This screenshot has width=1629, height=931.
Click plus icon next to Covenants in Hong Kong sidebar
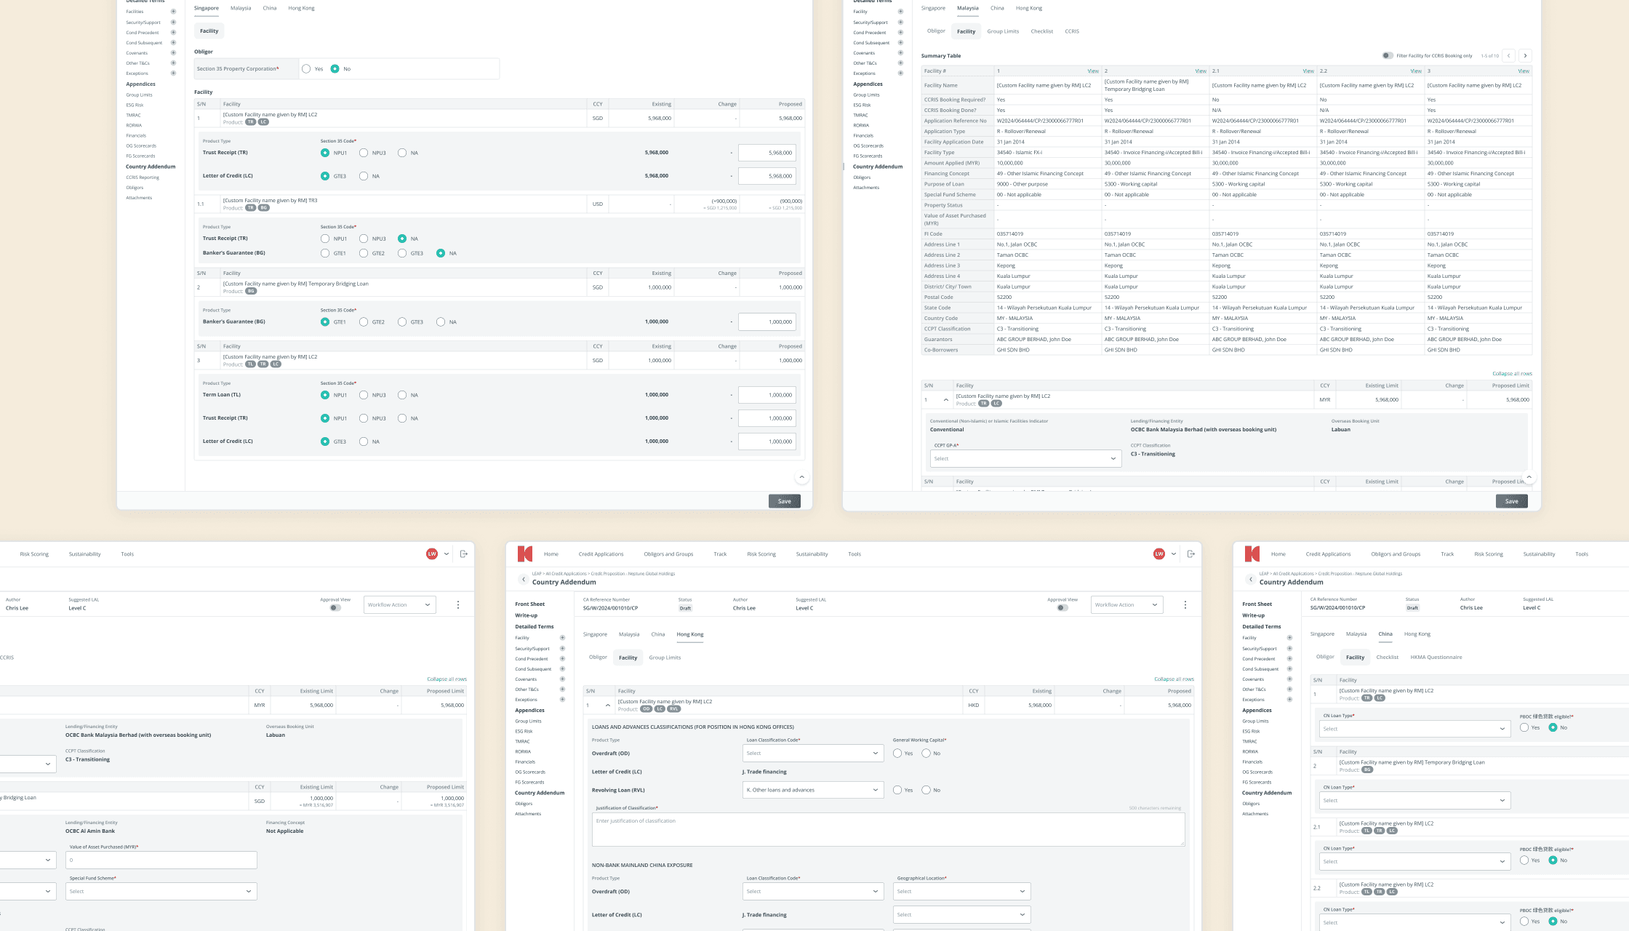coord(562,679)
